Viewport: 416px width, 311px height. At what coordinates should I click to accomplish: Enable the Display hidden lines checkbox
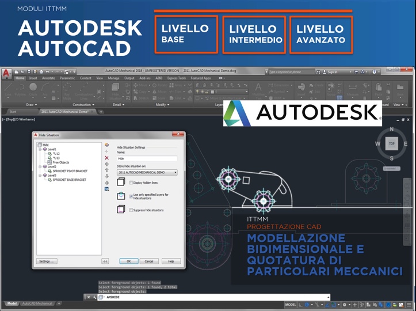click(x=131, y=182)
